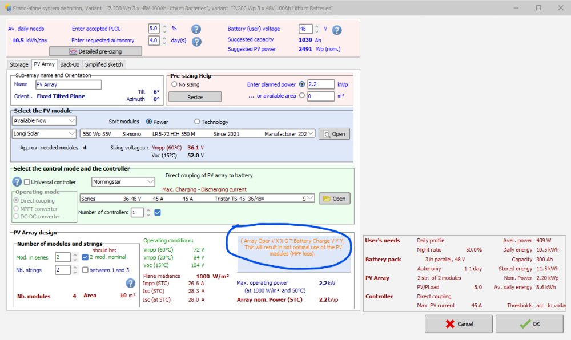Open the Longi Solar manufacturer dropdown
Viewport: 571px width, 340px height.
pyautogui.click(x=44, y=133)
